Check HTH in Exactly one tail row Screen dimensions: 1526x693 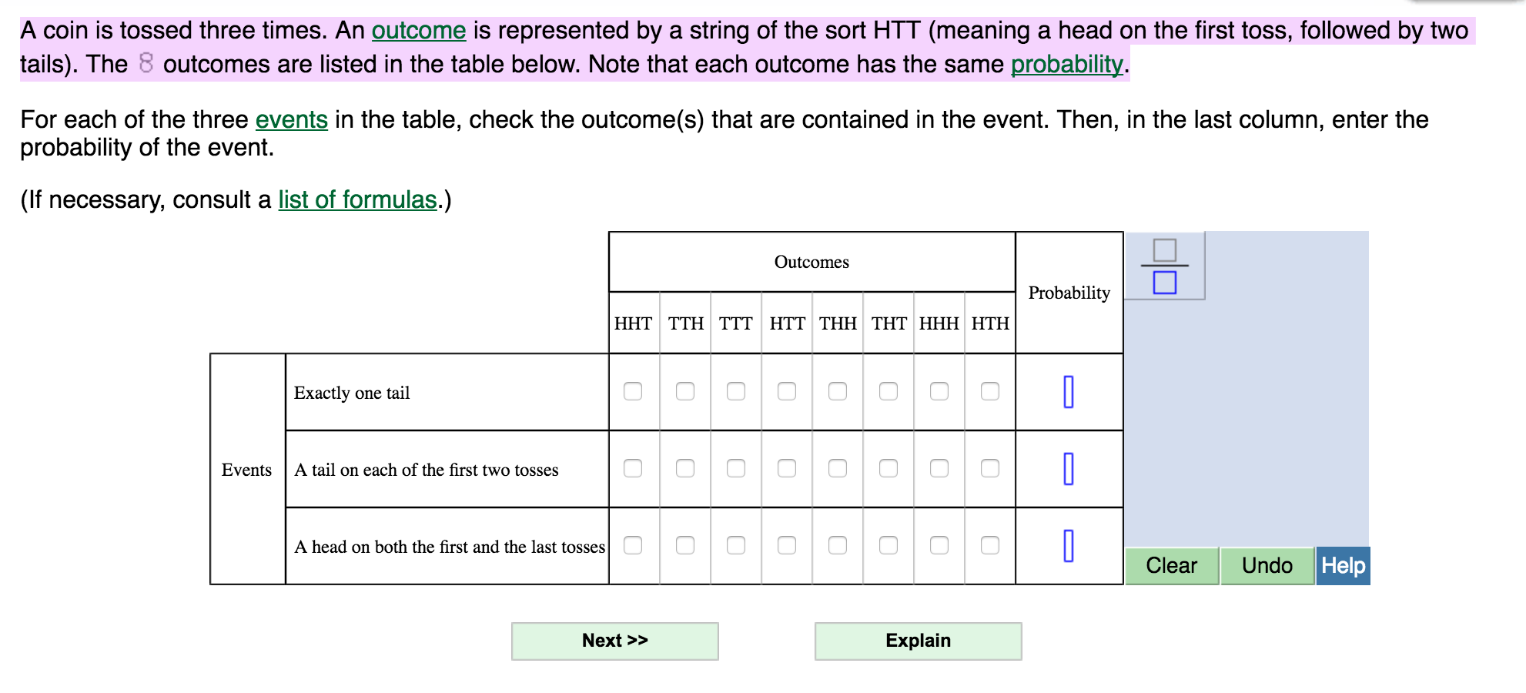pos(990,391)
